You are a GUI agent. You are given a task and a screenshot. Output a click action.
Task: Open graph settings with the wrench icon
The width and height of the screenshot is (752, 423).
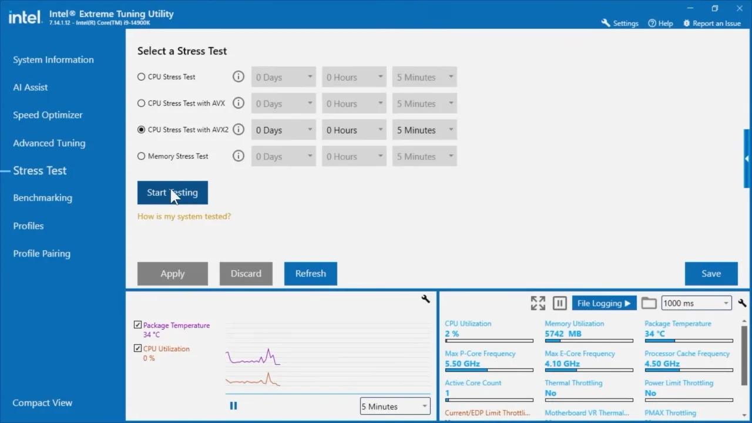[425, 299]
